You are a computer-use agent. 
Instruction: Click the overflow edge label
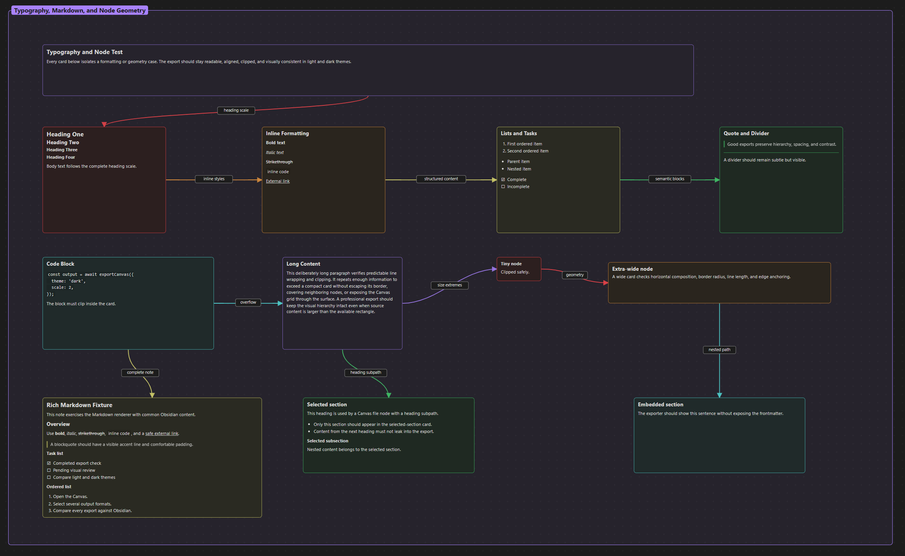pyautogui.click(x=248, y=302)
